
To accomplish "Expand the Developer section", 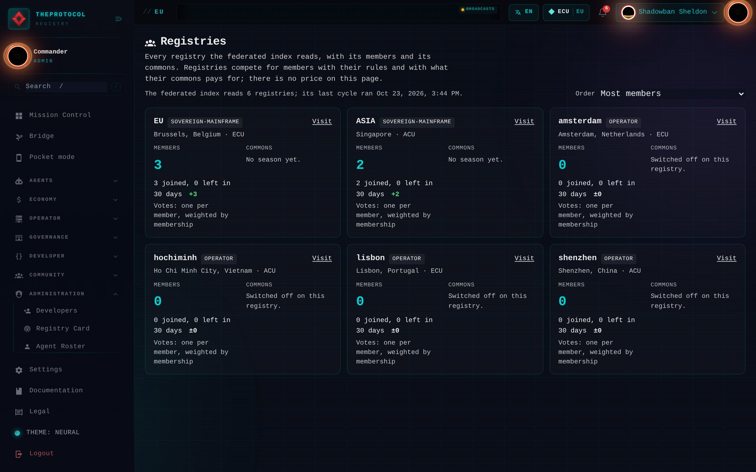I will pyautogui.click(x=66, y=256).
